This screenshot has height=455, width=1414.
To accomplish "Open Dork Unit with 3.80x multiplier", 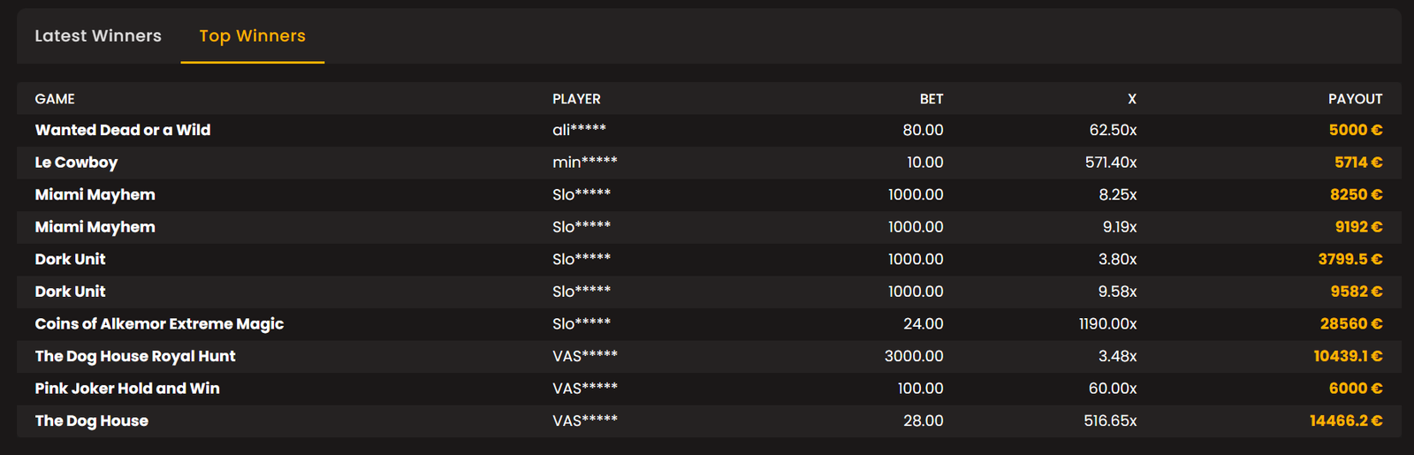I will click(x=70, y=259).
